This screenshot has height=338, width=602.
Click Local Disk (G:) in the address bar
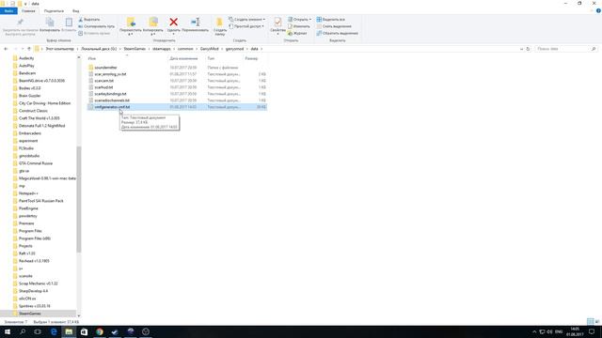(x=99, y=49)
